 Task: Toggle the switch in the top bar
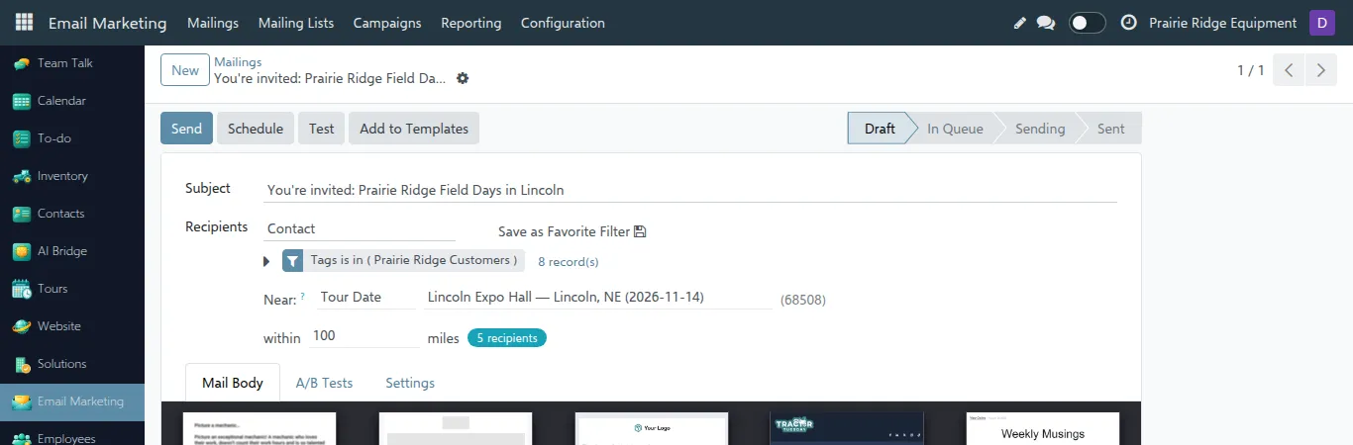tap(1088, 23)
